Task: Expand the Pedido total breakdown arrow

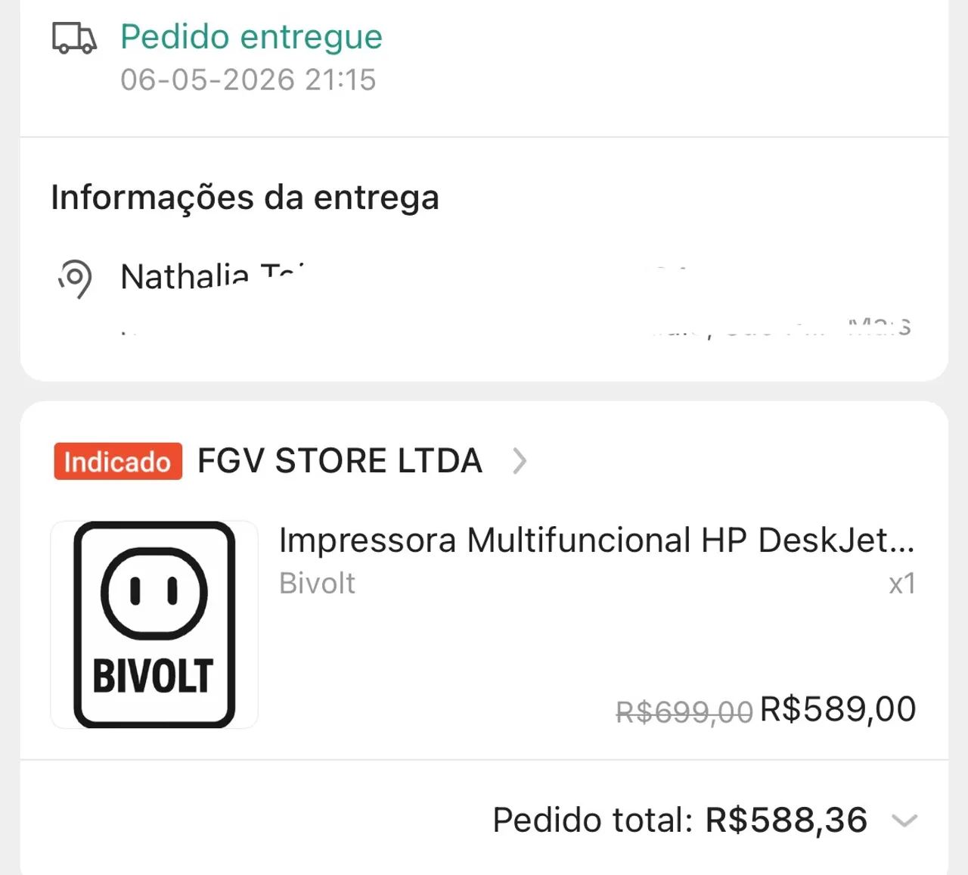Action: point(904,821)
